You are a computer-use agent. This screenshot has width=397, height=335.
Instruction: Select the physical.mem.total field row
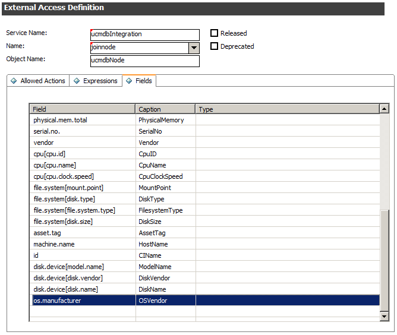click(83, 120)
